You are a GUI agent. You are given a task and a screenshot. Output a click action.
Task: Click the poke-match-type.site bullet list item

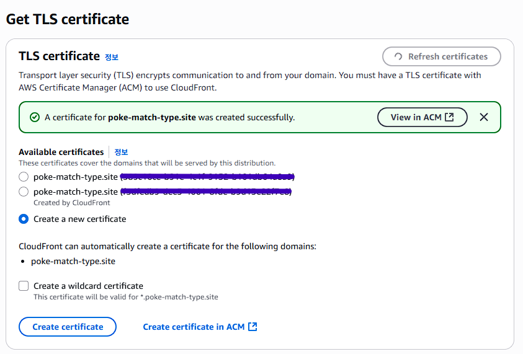(73, 261)
